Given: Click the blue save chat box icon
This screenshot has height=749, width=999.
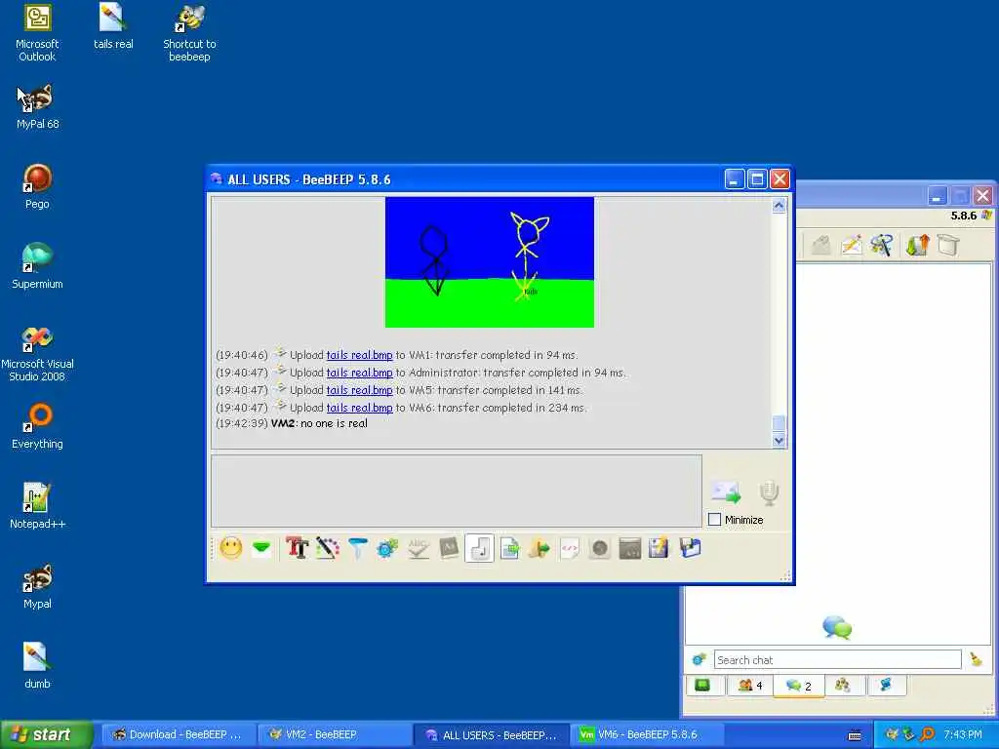Looking at the screenshot, I should 690,548.
